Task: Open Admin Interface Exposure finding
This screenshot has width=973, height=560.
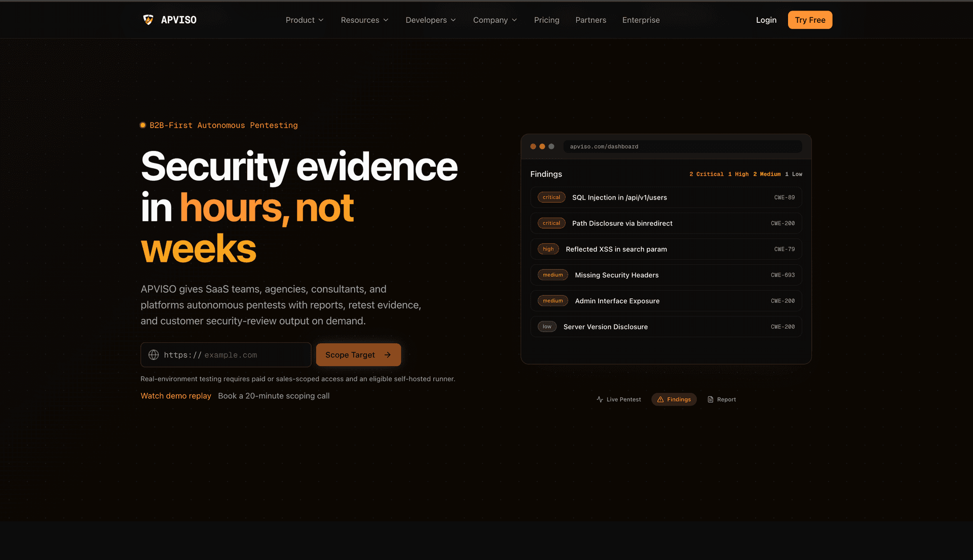Action: pos(666,301)
